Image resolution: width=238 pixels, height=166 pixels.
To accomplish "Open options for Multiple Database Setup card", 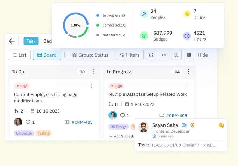I will 187,86.
